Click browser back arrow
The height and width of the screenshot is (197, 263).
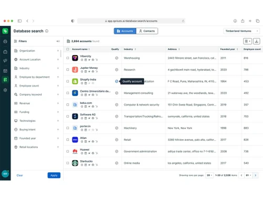point(27,21)
